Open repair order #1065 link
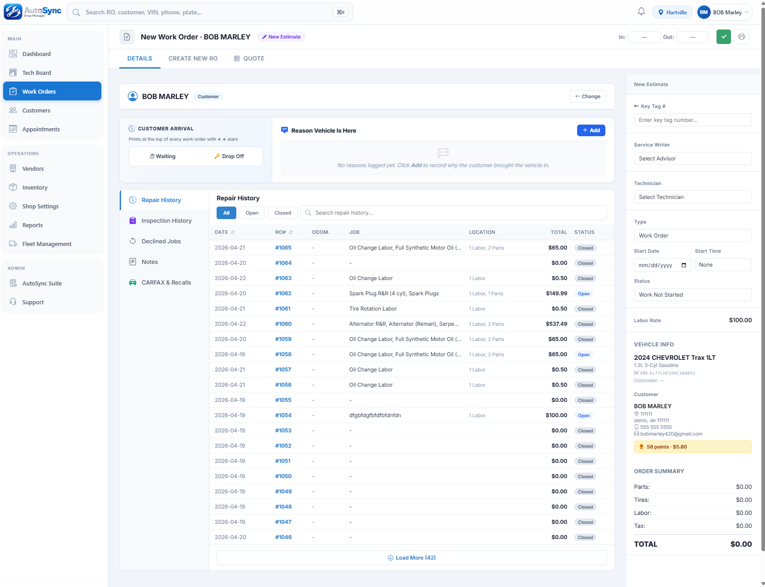Viewport: 765px width, 587px height. 283,248
